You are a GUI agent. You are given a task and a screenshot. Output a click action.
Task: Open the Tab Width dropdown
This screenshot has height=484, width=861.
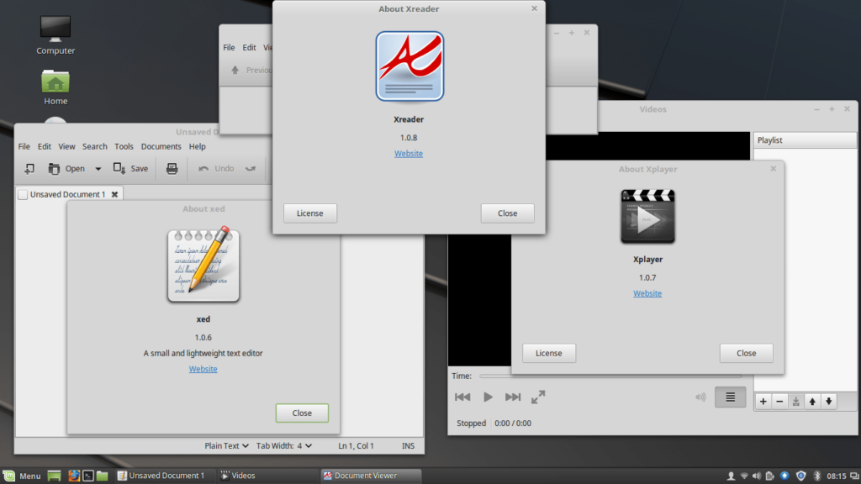coord(283,446)
